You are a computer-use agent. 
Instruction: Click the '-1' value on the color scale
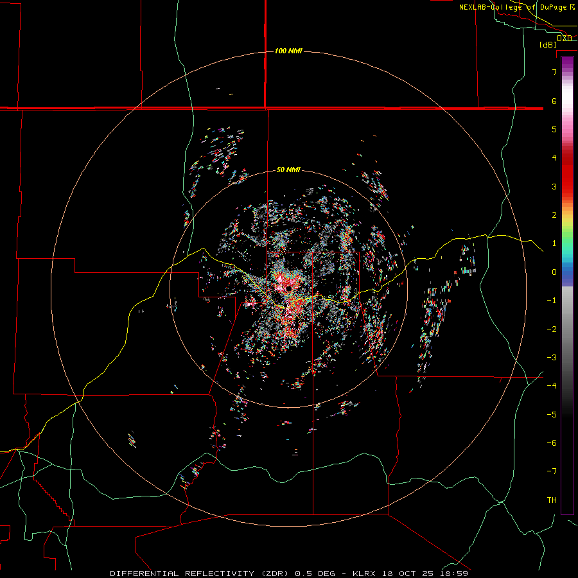(x=552, y=301)
